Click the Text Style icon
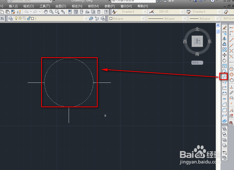This screenshot has width=234, height=170. [x=114, y=12]
